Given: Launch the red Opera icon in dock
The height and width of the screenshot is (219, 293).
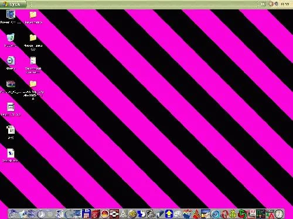Looking at the screenshot, I should click(x=224, y=214).
